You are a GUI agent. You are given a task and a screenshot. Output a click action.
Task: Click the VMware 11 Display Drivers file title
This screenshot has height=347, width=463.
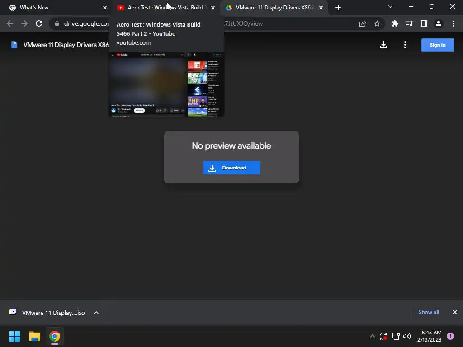pyautogui.click(x=66, y=45)
